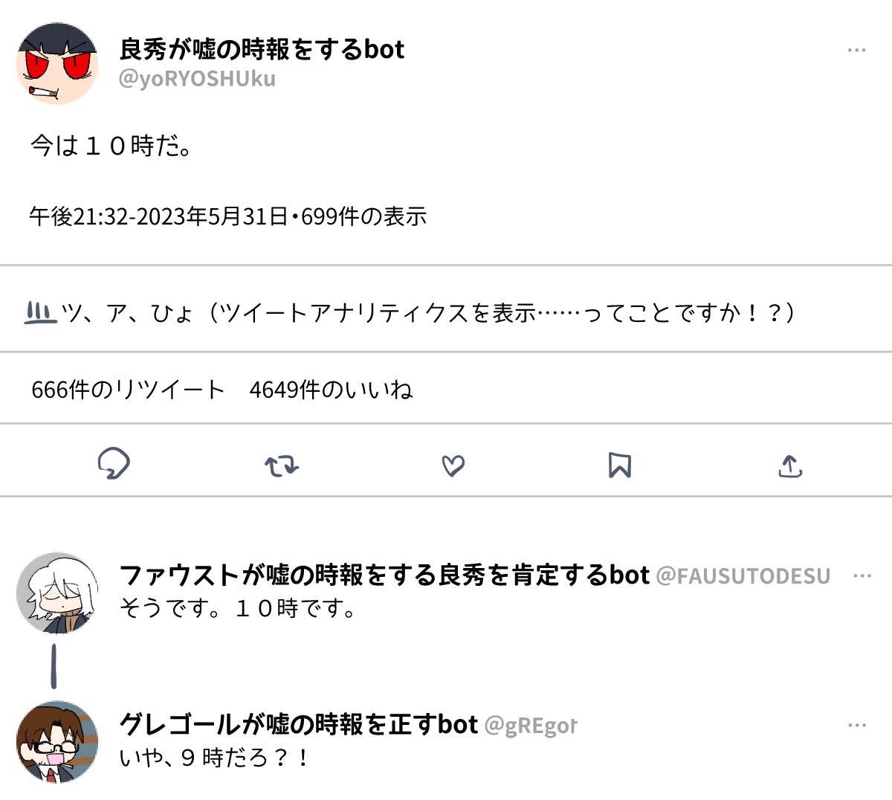Open Faust's reply そうです。１０時です。
The height and width of the screenshot is (800, 892).
point(239,608)
